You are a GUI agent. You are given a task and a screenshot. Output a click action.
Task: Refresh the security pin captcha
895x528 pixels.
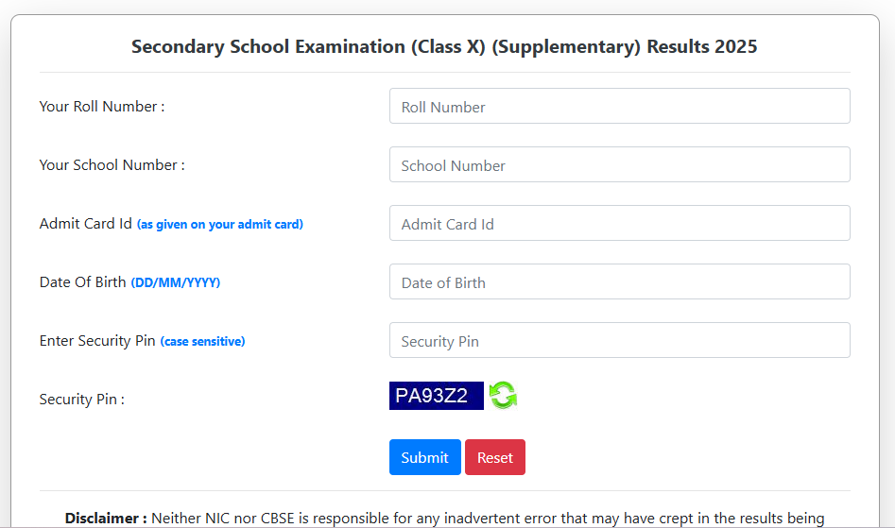[x=503, y=395]
